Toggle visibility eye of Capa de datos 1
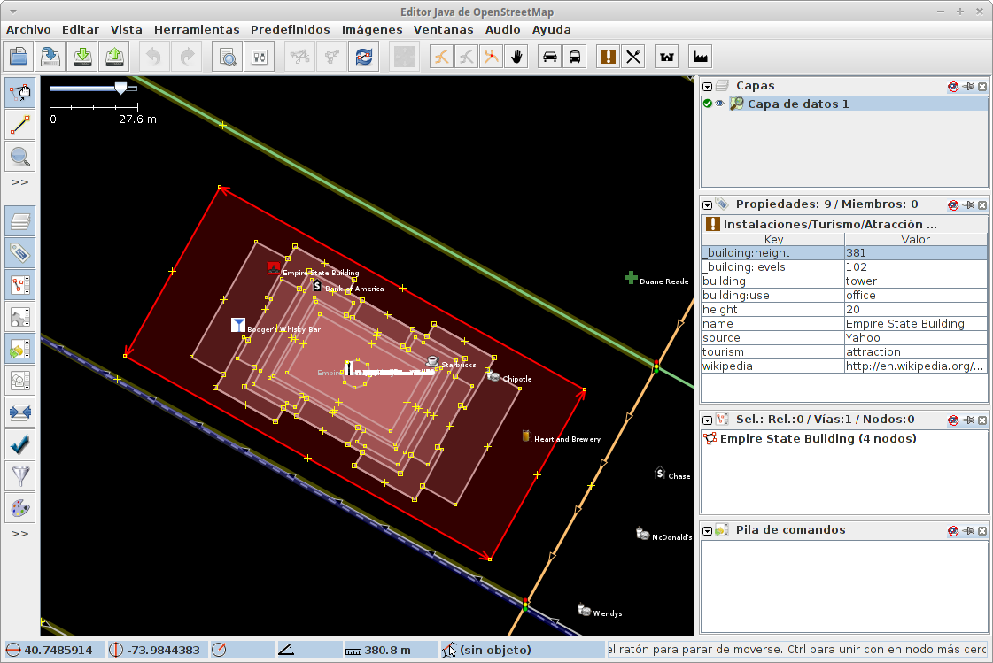This screenshot has width=993, height=663. pos(720,104)
